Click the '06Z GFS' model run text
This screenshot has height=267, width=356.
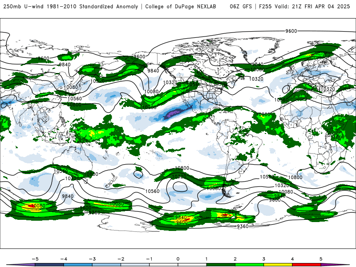click(x=241, y=6)
